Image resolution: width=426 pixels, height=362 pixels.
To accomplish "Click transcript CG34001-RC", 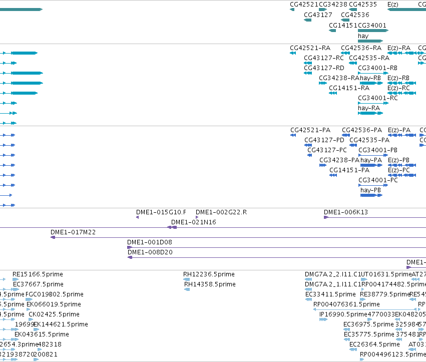I will pos(378,98).
